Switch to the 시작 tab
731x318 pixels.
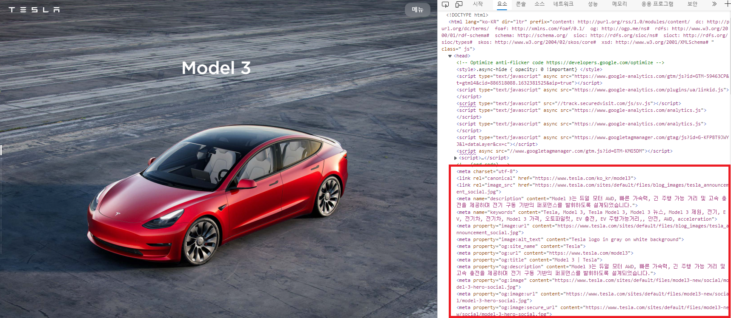click(478, 4)
